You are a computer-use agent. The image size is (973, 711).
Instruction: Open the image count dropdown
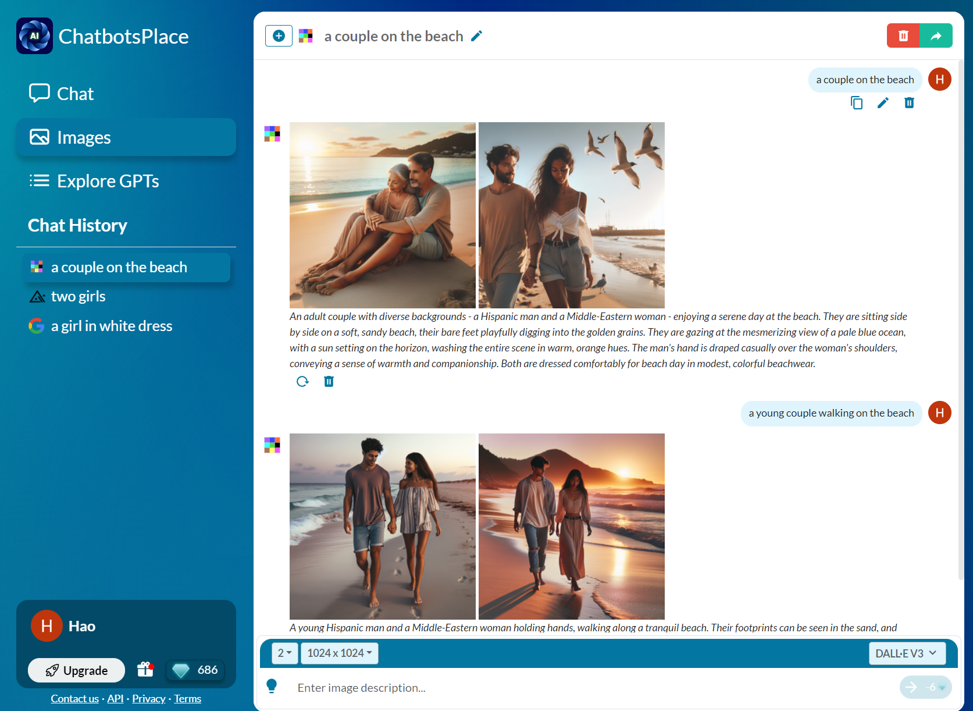click(x=284, y=653)
